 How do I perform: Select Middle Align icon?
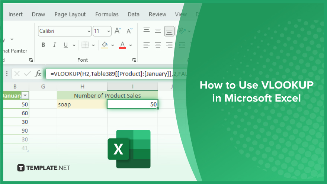[x=158, y=31]
